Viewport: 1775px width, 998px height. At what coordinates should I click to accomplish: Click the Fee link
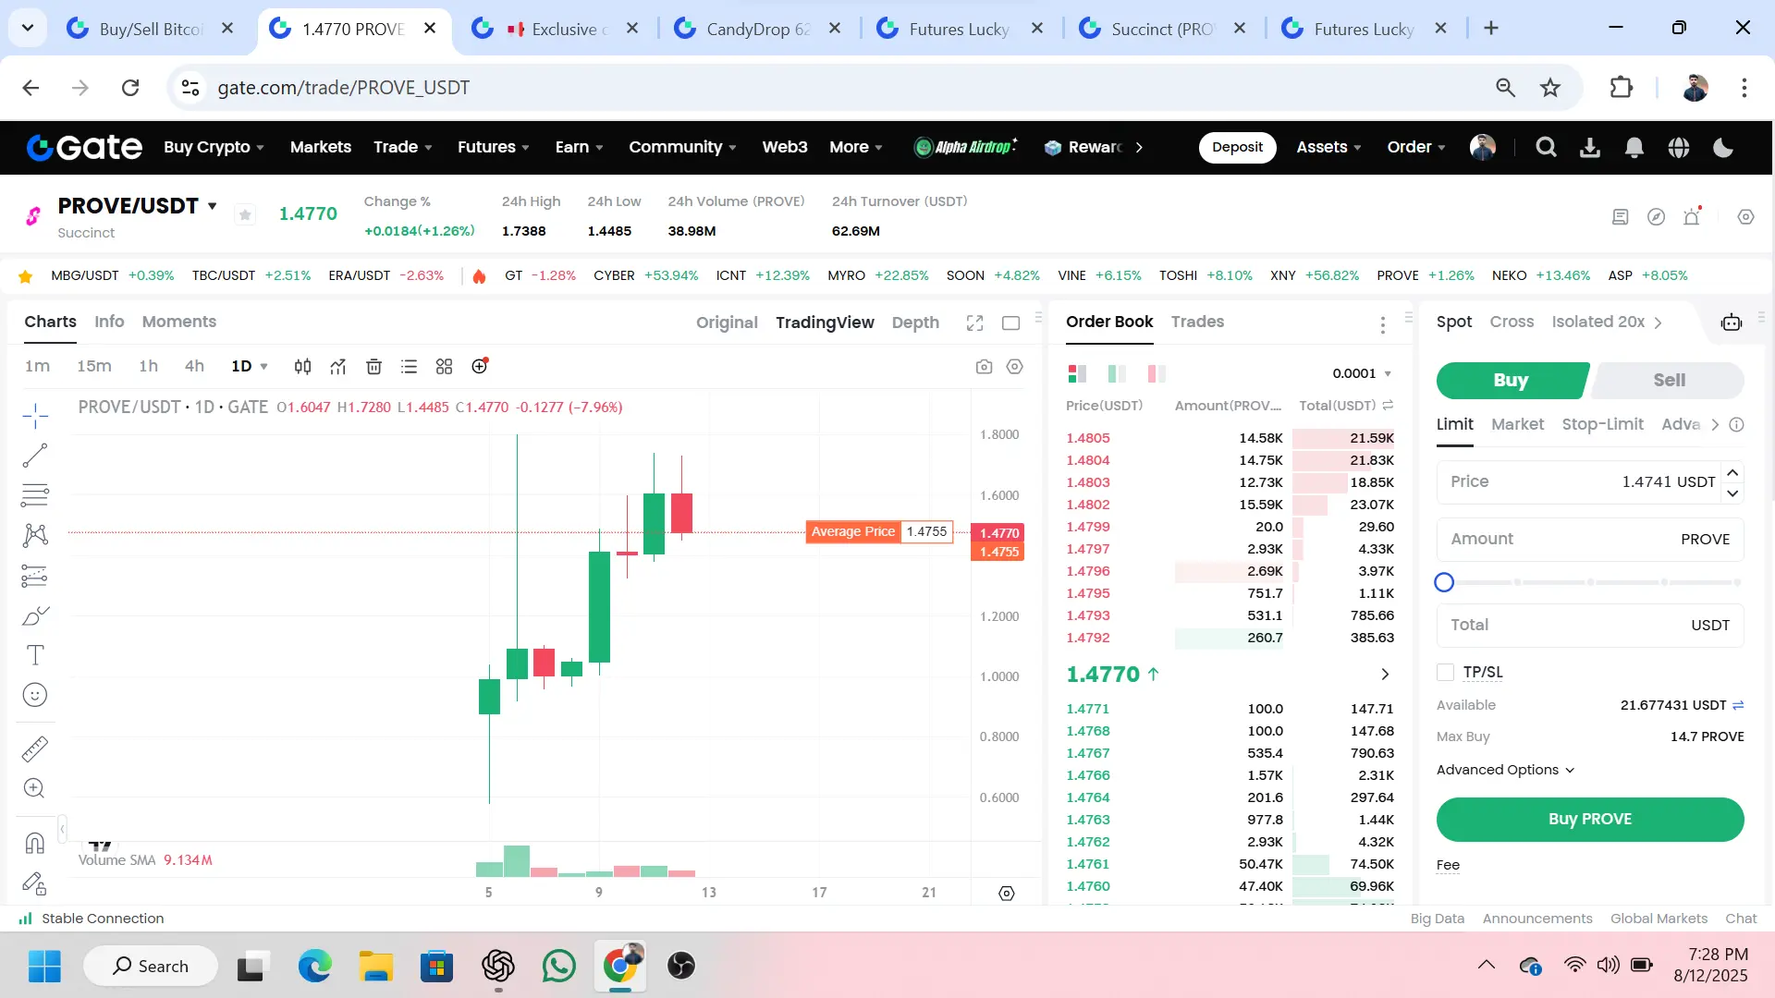1448,866
